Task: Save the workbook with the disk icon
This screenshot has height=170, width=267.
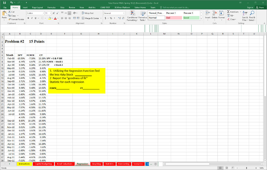Action: point(5,3)
